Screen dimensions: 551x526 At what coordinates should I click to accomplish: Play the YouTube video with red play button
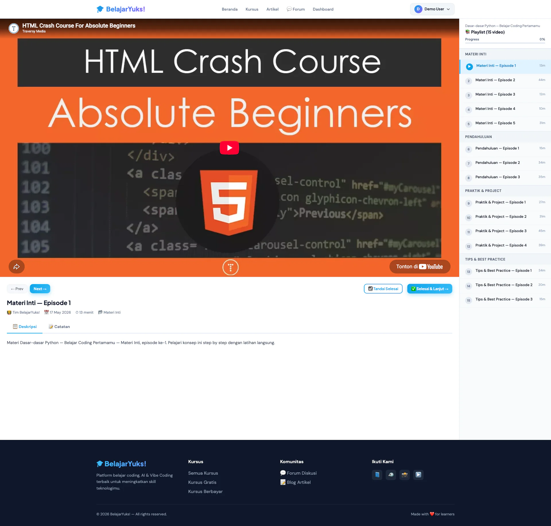(x=229, y=148)
